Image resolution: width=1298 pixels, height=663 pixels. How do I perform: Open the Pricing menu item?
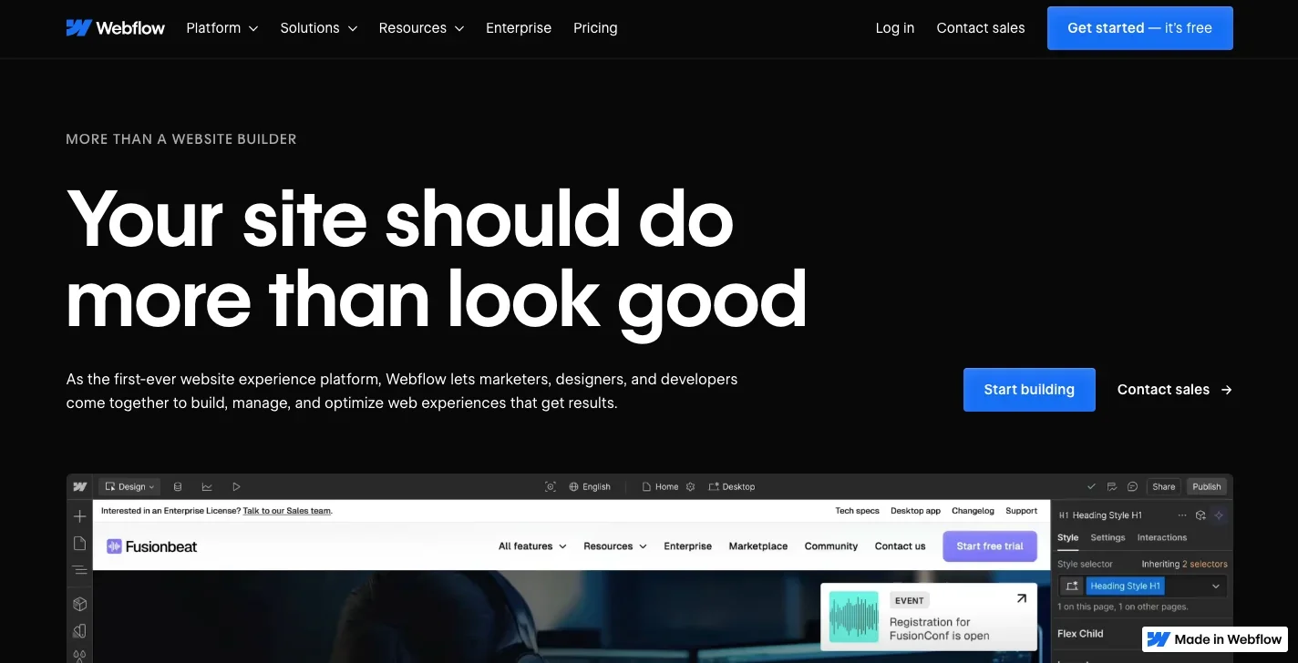pos(595,28)
